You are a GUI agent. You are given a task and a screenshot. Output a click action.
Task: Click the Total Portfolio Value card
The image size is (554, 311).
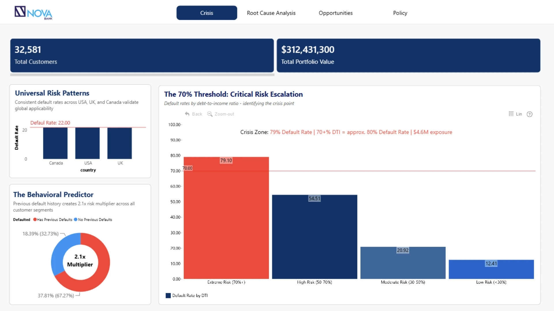(x=409, y=56)
